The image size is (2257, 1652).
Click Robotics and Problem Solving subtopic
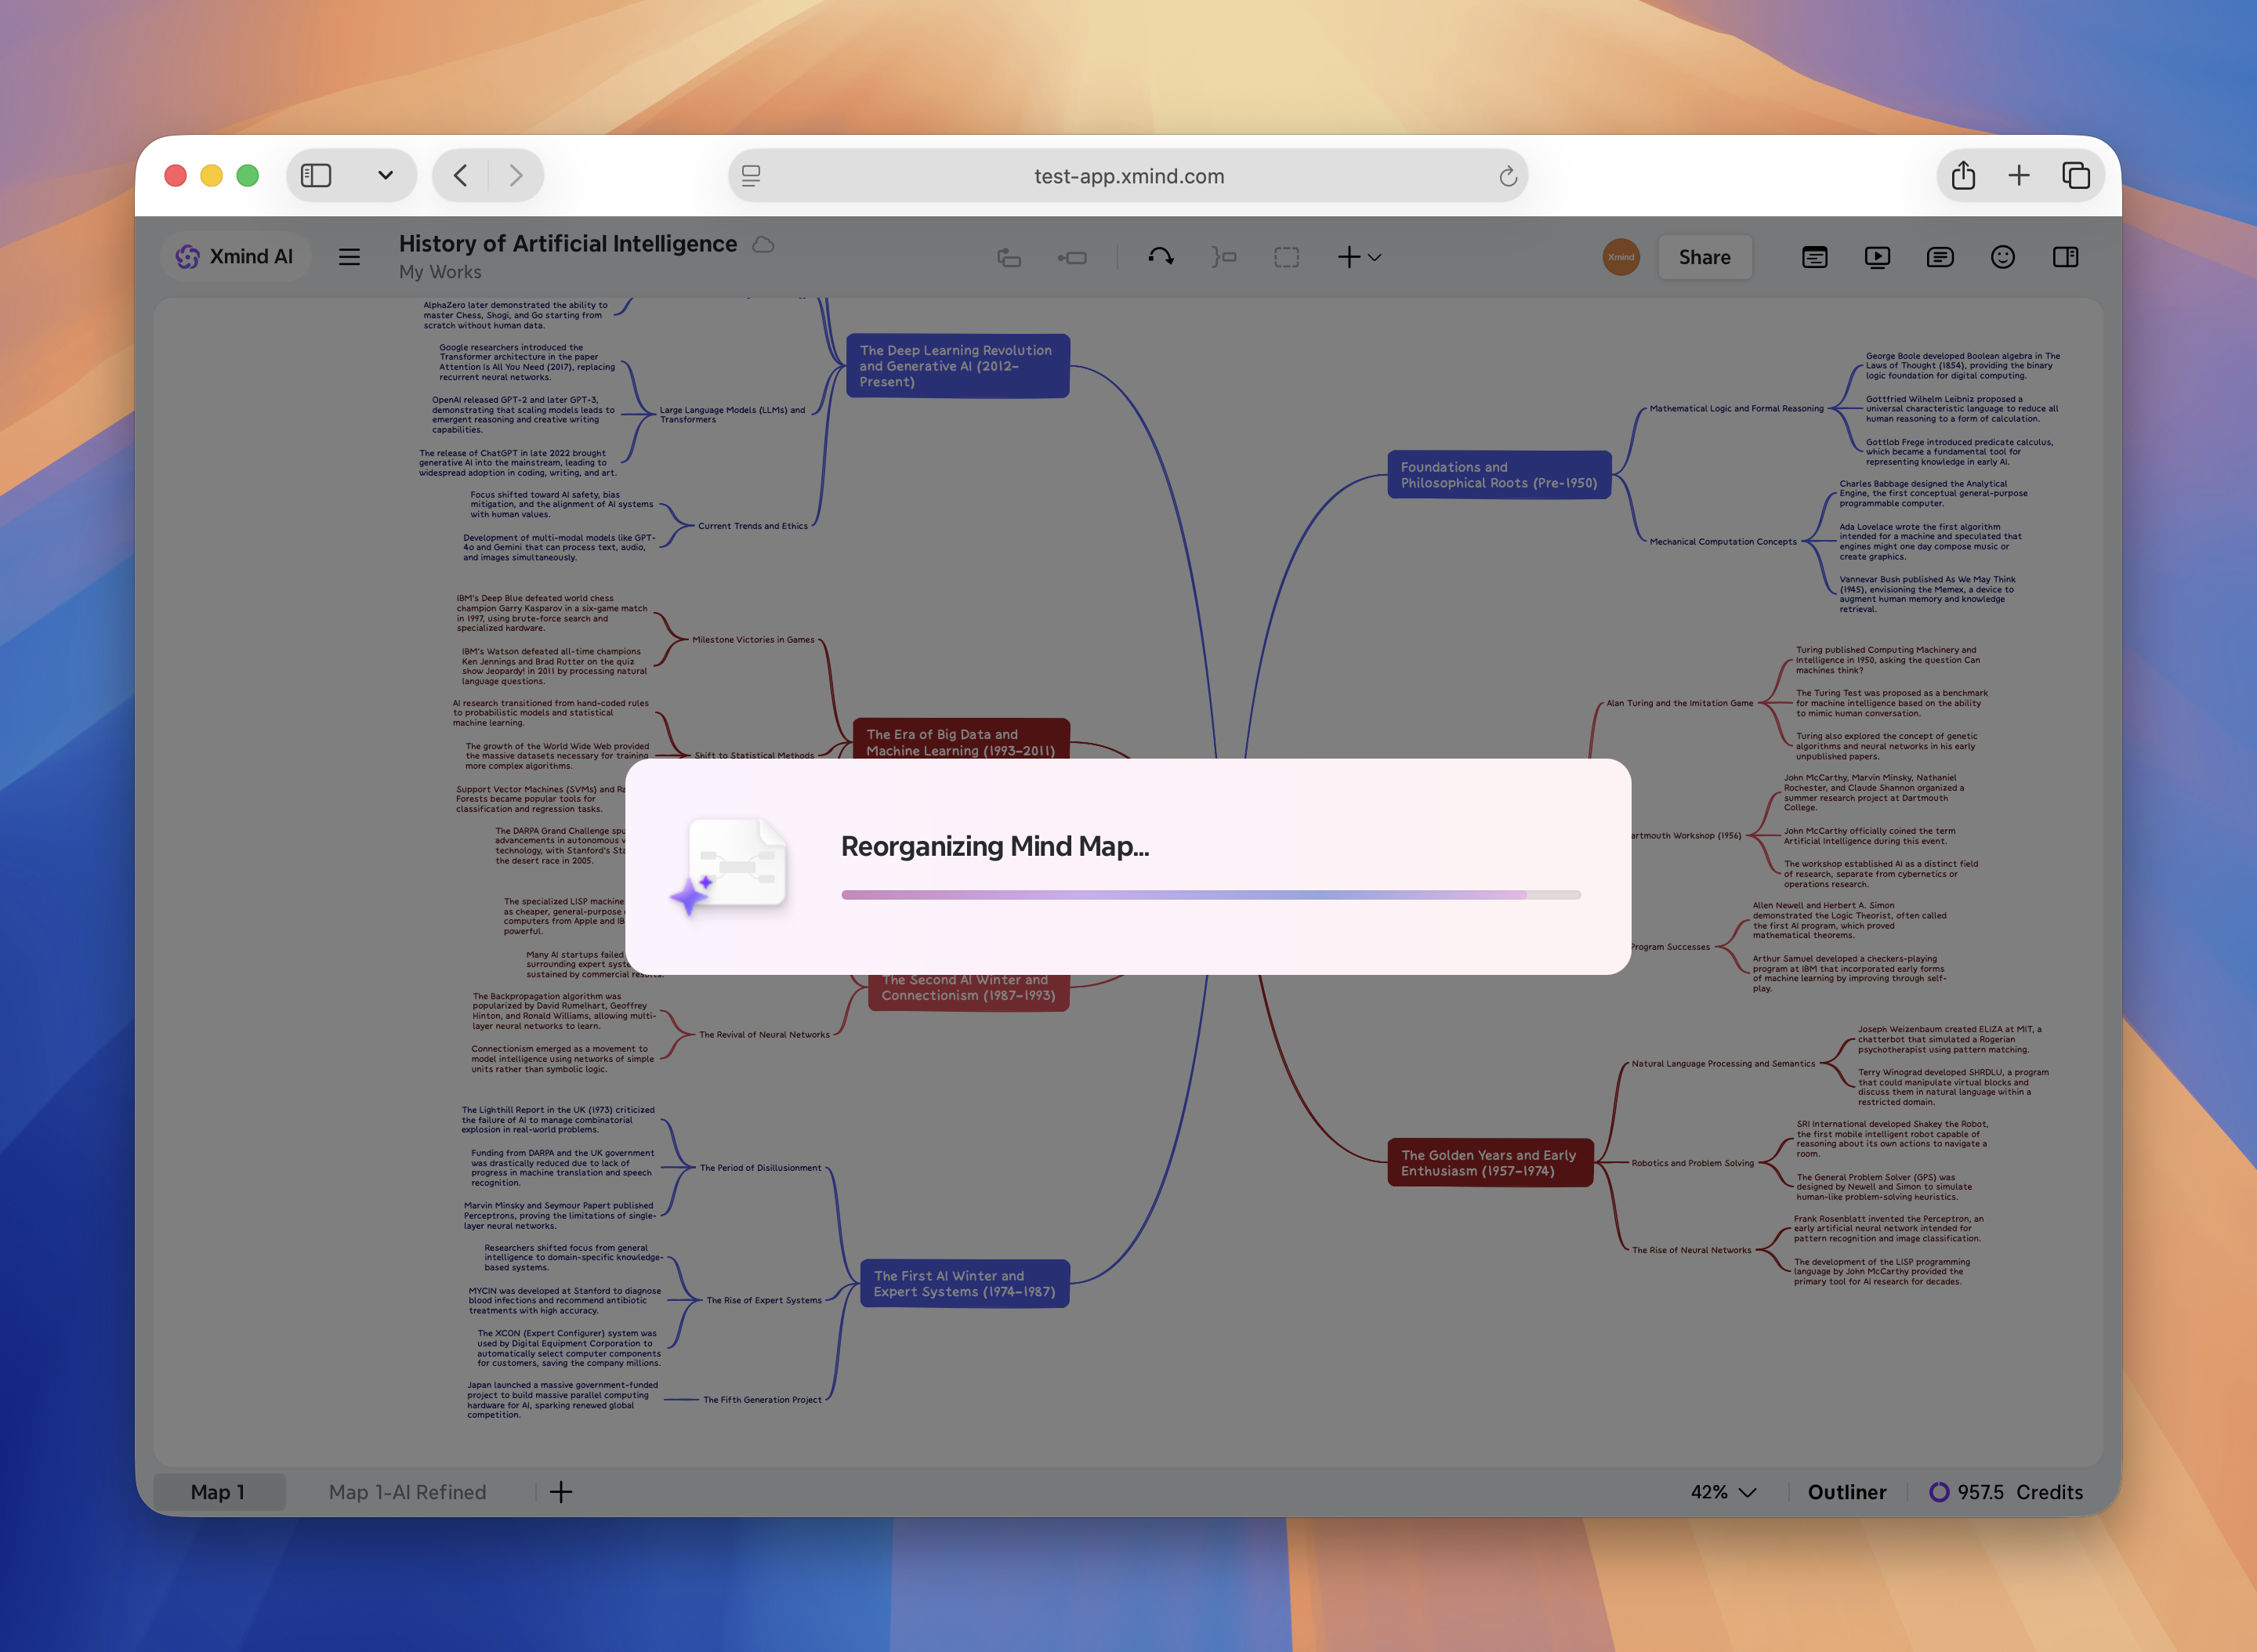pos(1693,1163)
